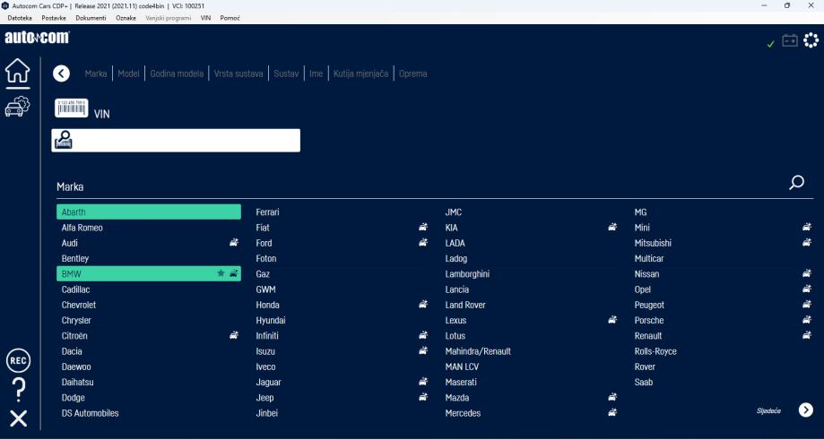Go to the next page arrow icon
The image size is (824, 440).
805,410
